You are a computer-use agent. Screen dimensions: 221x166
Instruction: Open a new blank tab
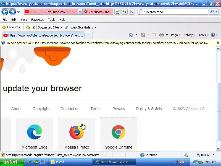point(89,35)
